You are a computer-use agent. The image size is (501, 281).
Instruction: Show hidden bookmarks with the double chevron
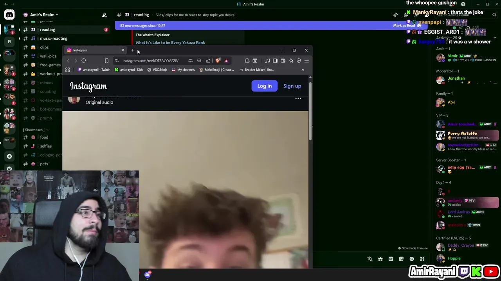(303, 69)
